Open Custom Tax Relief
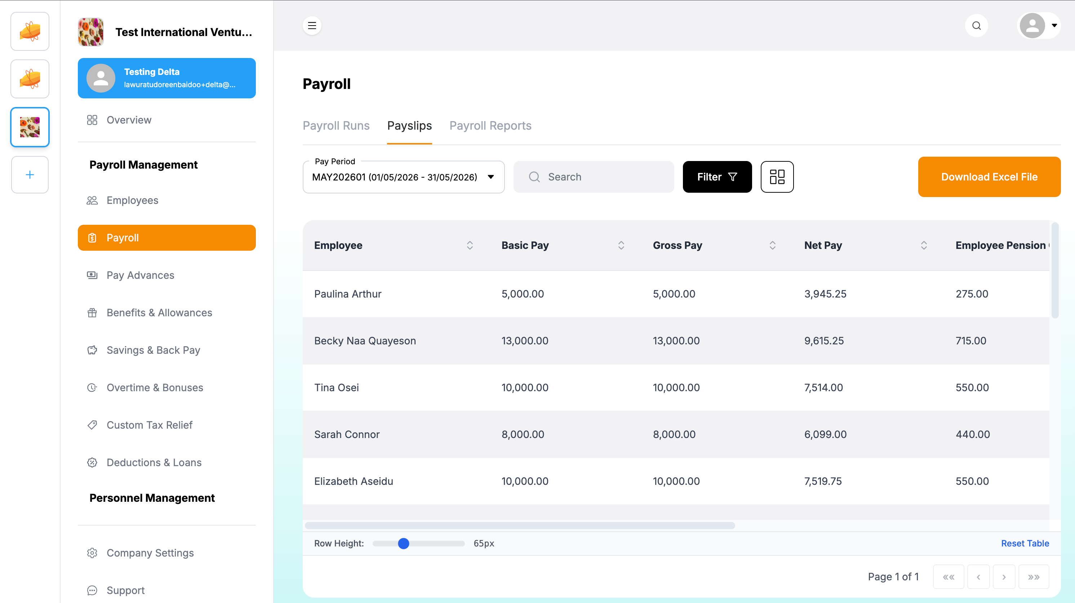 pyautogui.click(x=166, y=425)
